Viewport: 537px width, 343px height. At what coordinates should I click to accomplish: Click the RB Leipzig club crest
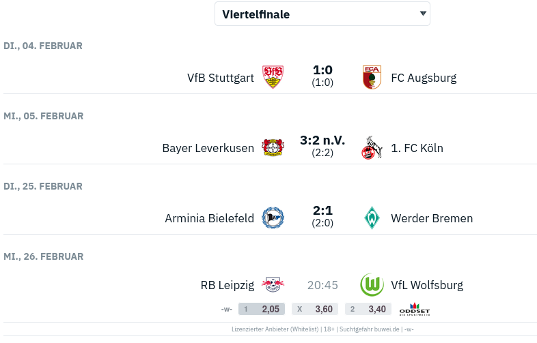pos(273,285)
